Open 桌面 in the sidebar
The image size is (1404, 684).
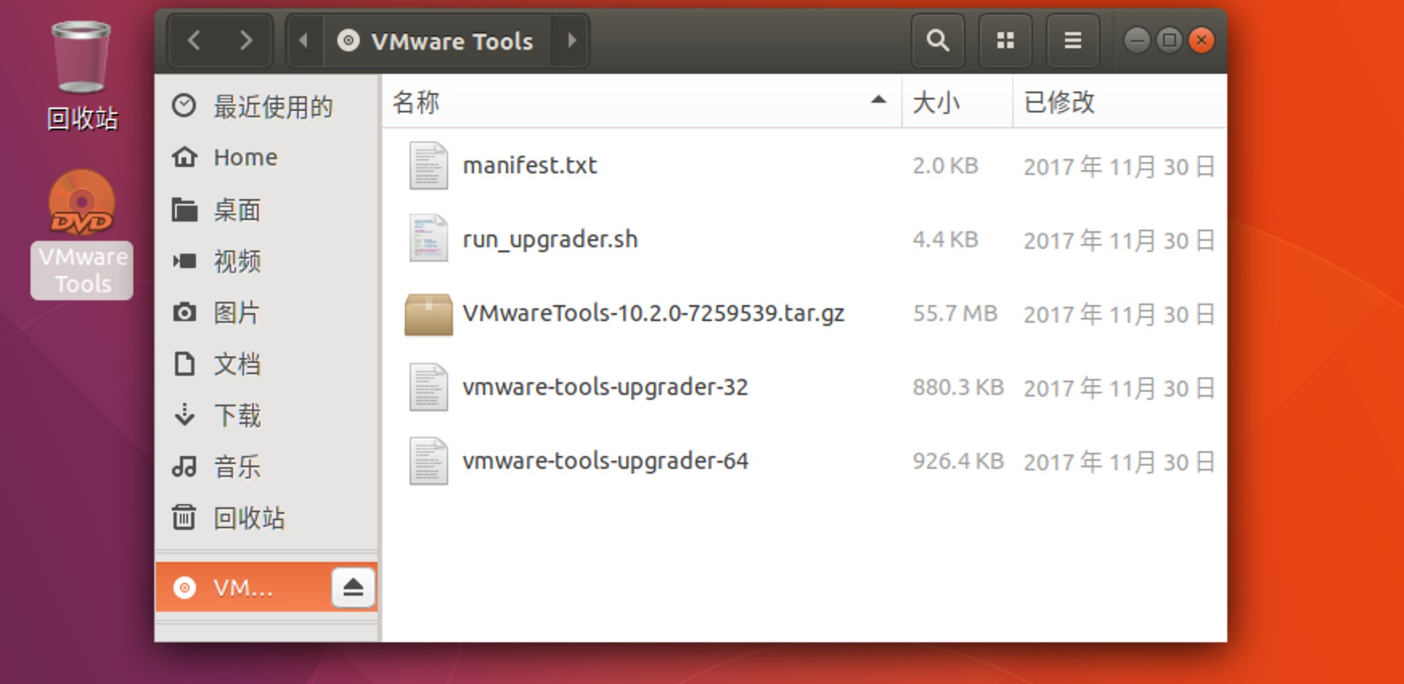point(267,210)
